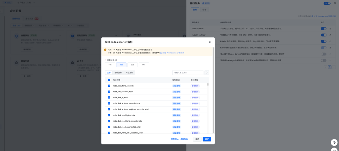Toggle the node-exporter component switch
This screenshot has width=339, height=151.
pos(323,29)
